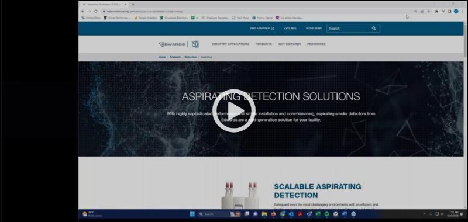Open Windows Start menu
Image resolution: width=468 pixels, height=222 pixels.
(x=192, y=214)
